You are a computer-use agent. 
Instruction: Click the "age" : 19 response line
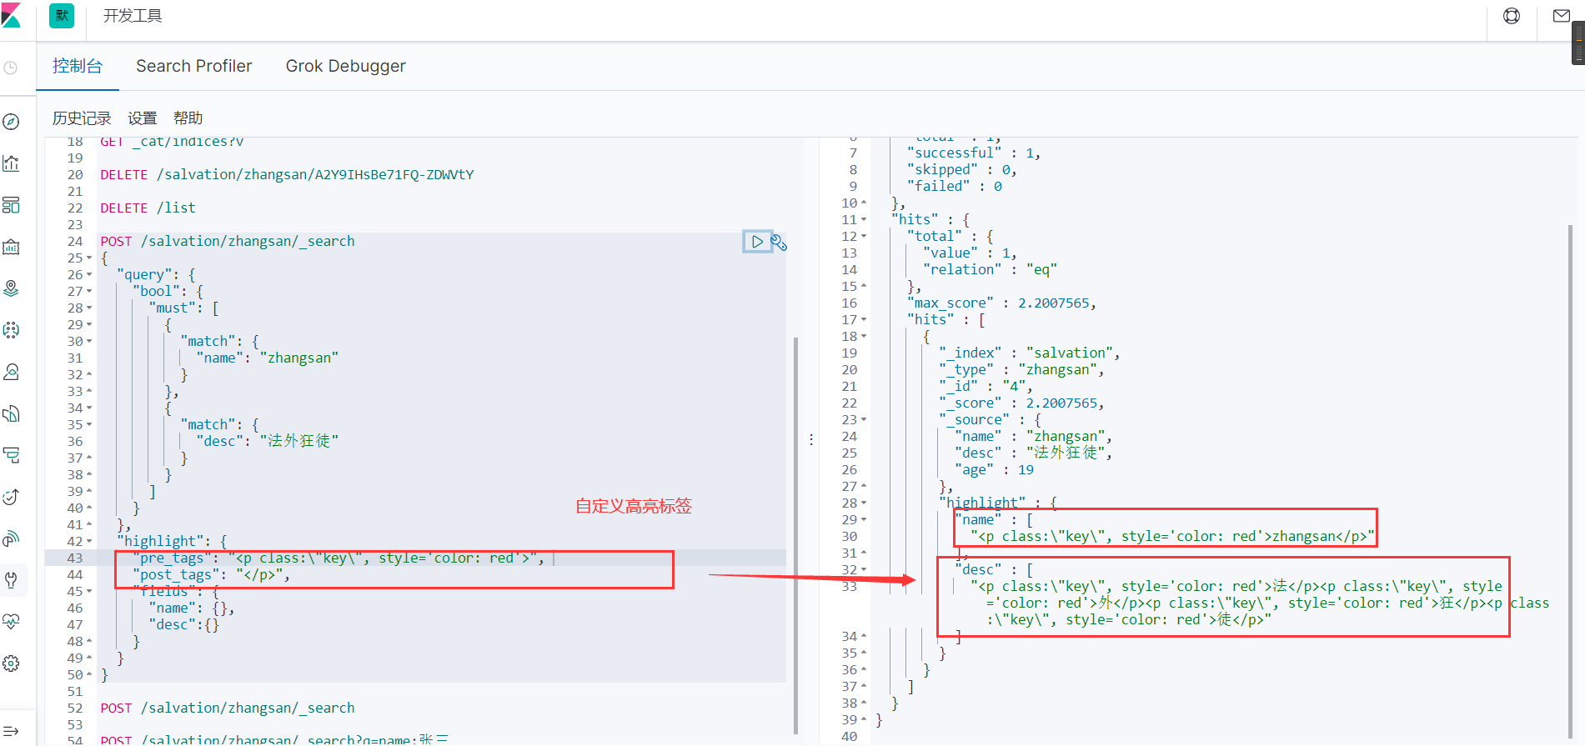coord(994,470)
